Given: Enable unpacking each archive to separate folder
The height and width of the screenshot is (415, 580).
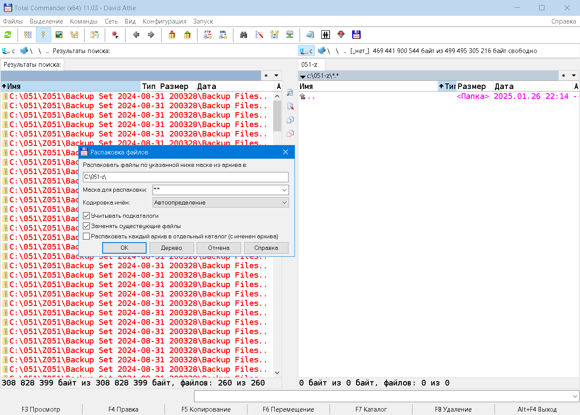Looking at the screenshot, I should (86, 236).
